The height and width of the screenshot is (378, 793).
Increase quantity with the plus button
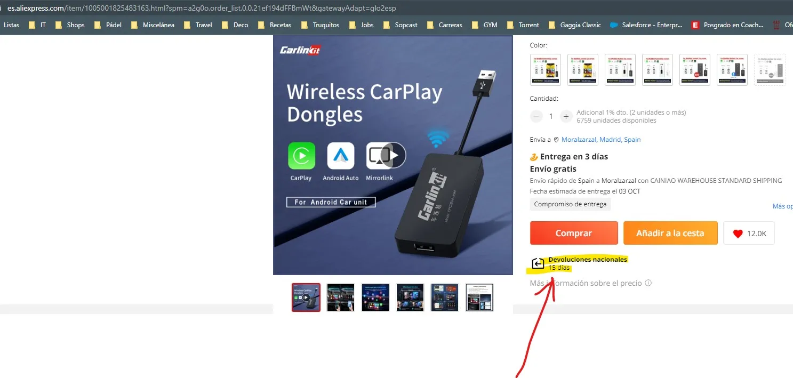pyautogui.click(x=566, y=116)
